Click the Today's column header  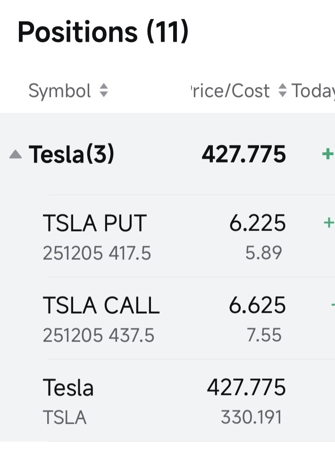[x=313, y=91]
